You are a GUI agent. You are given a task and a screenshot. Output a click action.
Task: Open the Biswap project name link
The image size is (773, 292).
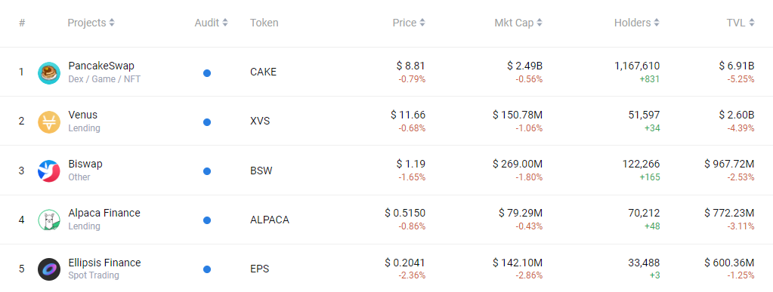click(85, 164)
